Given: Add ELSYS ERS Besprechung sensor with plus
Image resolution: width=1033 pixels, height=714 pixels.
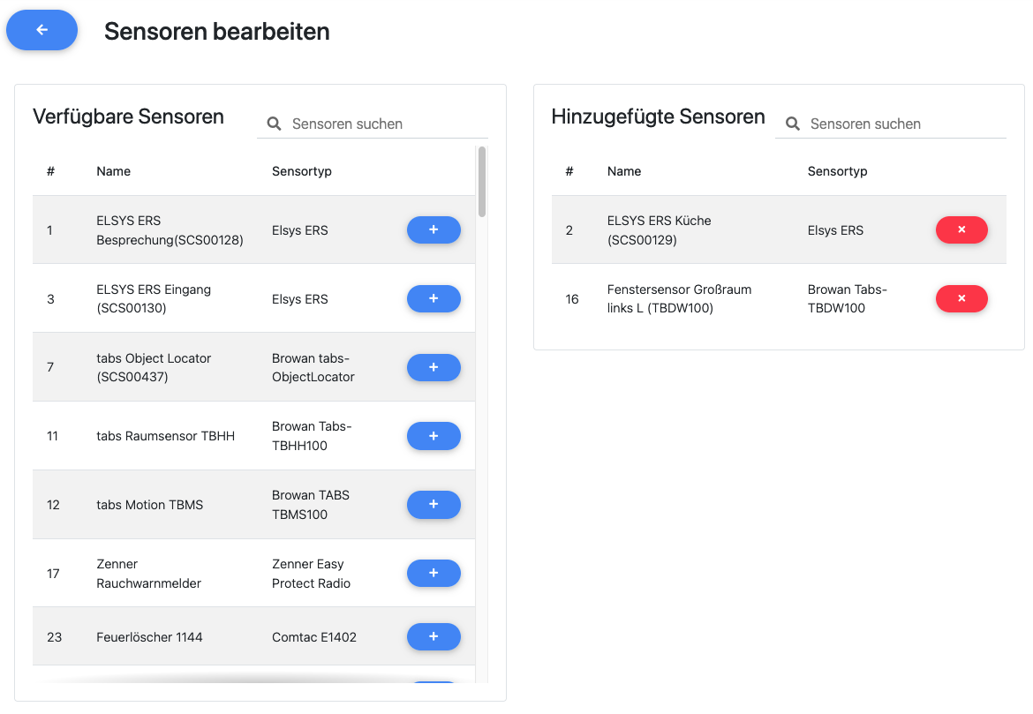Looking at the screenshot, I should point(434,229).
